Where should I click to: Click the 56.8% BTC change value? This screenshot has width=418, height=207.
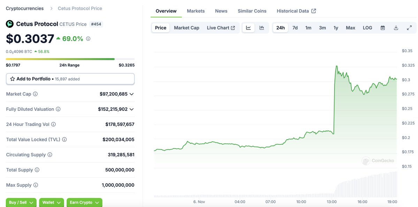(44, 51)
